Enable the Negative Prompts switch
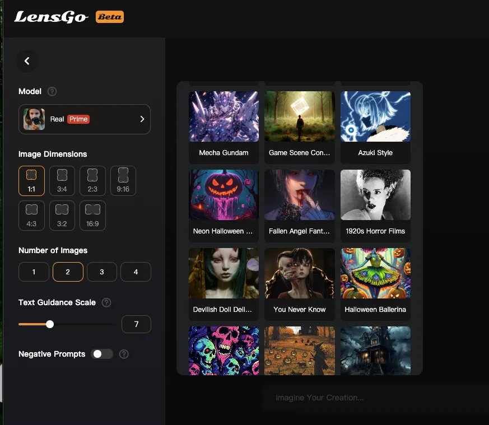This screenshot has height=425, width=489. [x=102, y=354]
